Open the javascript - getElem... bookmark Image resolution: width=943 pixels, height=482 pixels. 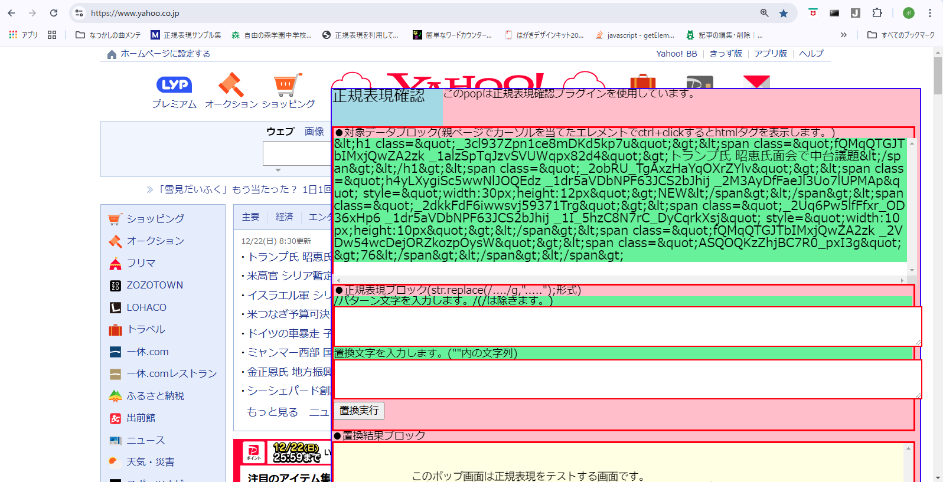(635, 35)
